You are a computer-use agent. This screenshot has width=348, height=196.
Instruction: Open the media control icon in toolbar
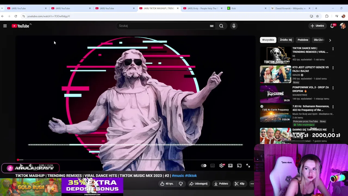point(337,16)
